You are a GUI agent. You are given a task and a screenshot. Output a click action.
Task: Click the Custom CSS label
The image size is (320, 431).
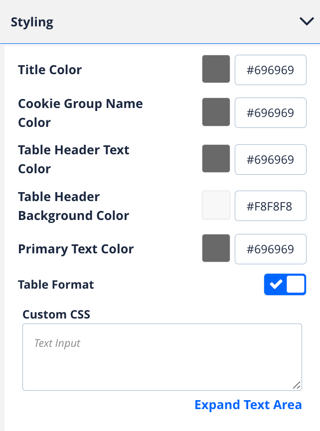point(56,314)
